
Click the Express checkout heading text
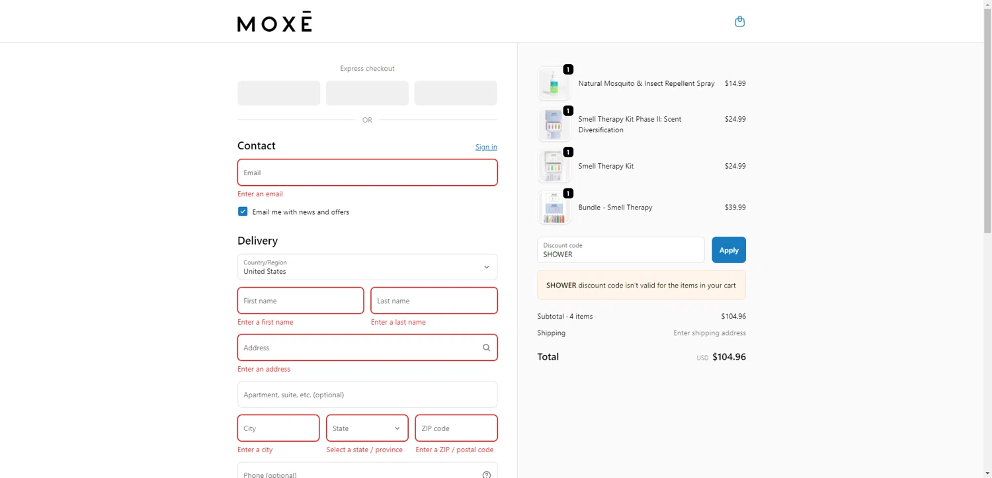click(367, 69)
